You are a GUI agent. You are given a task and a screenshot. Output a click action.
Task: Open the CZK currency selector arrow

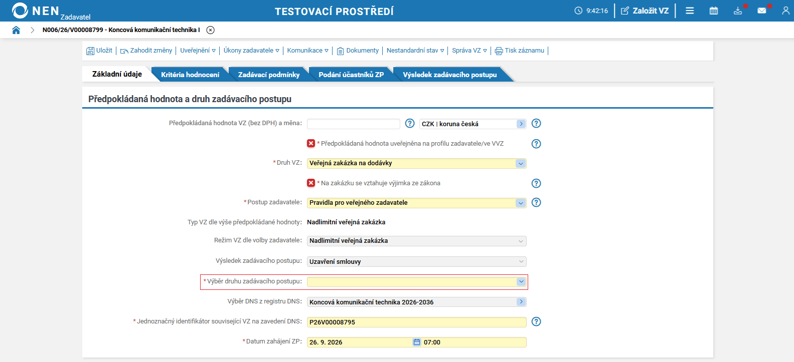tap(521, 124)
